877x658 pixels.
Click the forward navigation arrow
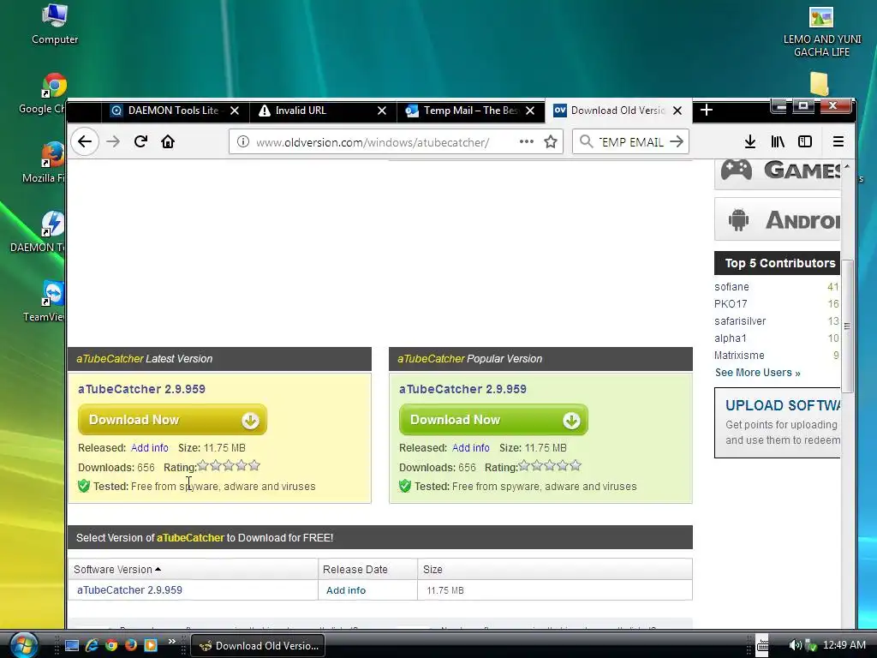(x=113, y=141)
